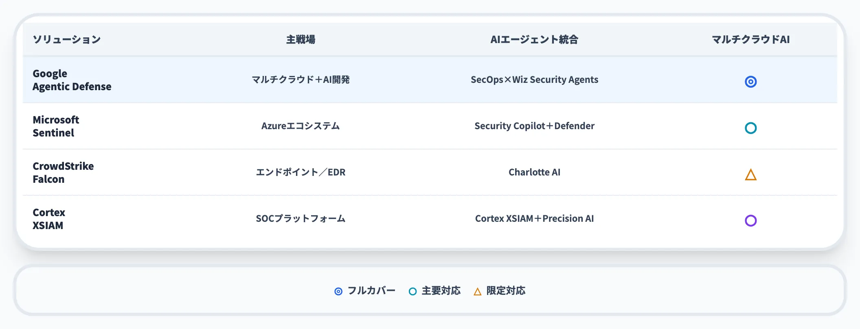Click the Security Copilot+Defender cell
The height and width of the screenshot is (329, 860).
534,126
